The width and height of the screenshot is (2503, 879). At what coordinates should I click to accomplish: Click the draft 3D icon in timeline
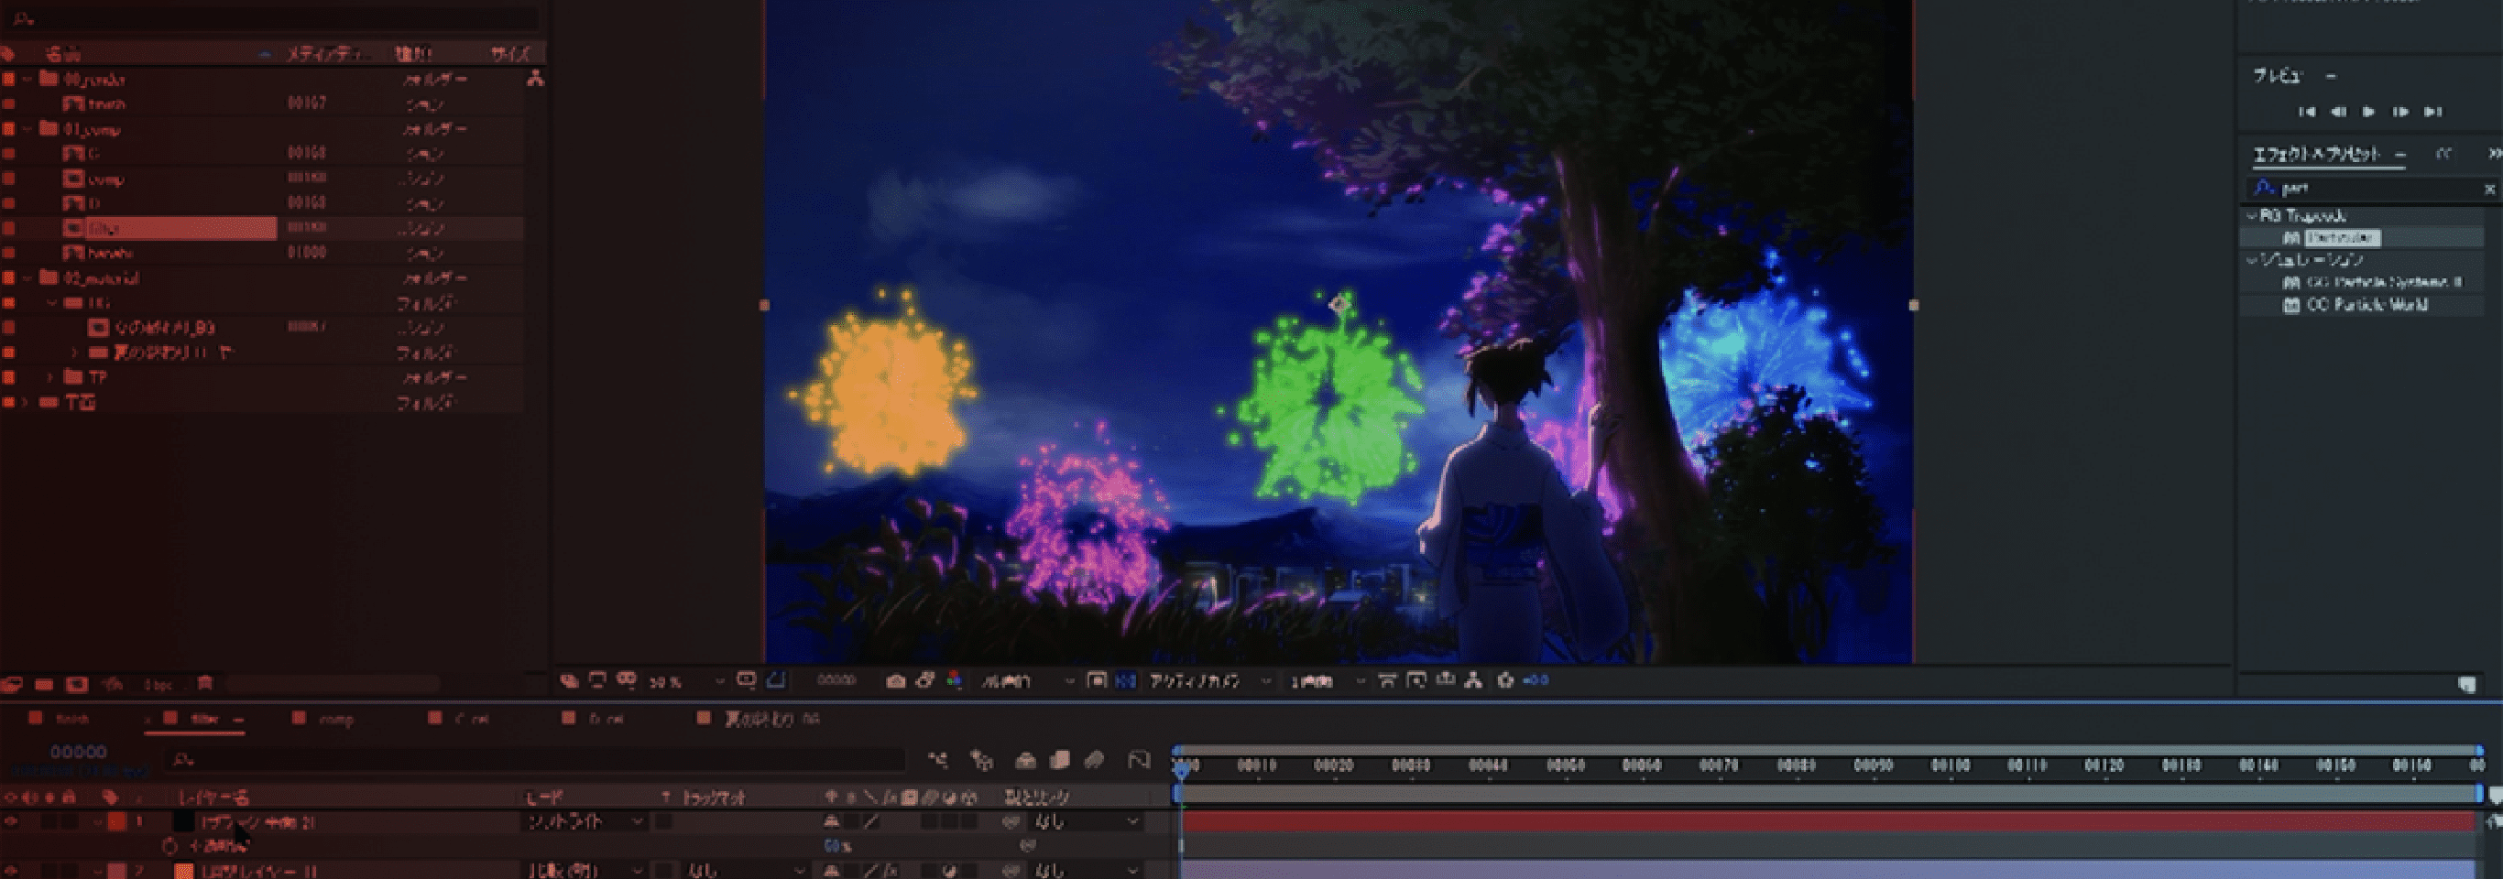pyautogui.click(x=982, y=760)
